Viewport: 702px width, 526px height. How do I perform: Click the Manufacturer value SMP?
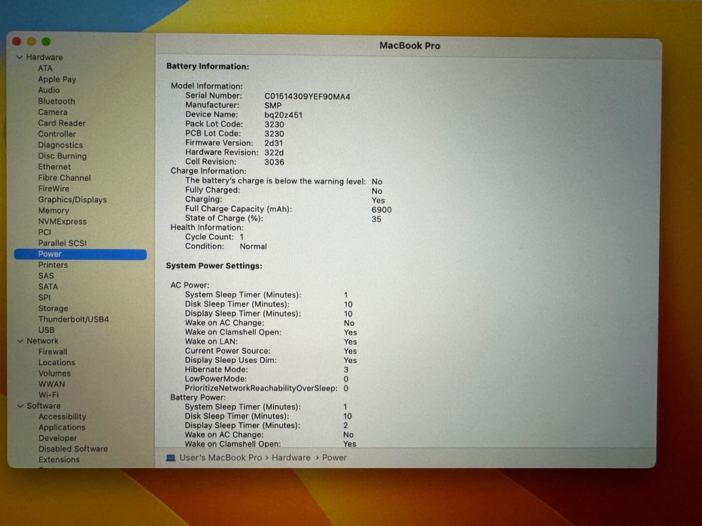pyautogui.click(x=273, y=105)
